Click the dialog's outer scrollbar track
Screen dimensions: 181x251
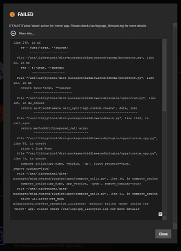pos(175,125)
